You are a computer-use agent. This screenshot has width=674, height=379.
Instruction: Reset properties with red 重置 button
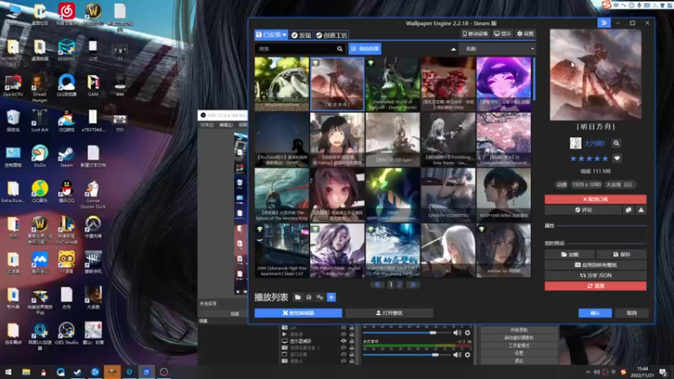pos(596,286)
